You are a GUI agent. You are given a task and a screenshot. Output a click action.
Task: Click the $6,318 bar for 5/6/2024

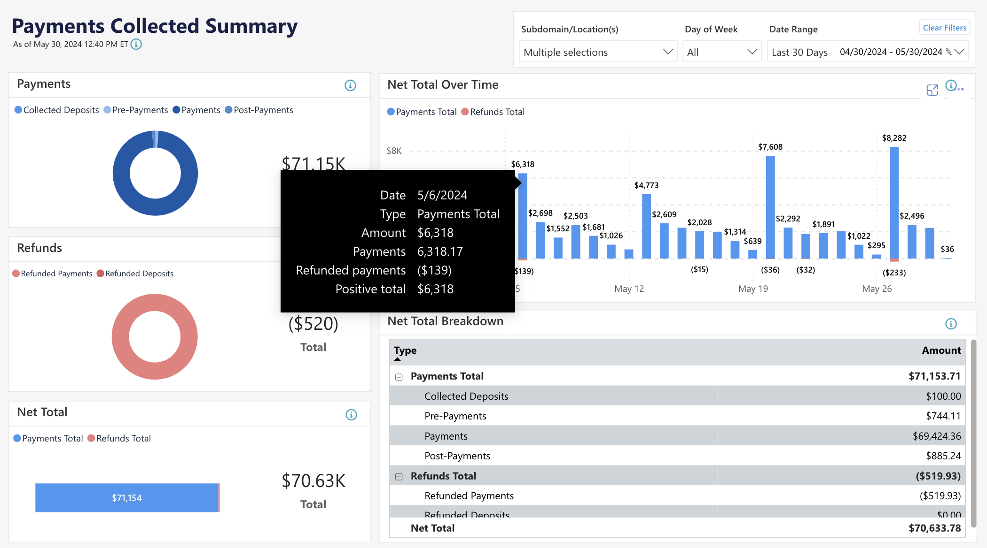(523, 216)
